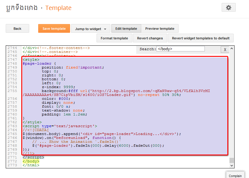Click the </script> closing tag

tap(33, 157)
